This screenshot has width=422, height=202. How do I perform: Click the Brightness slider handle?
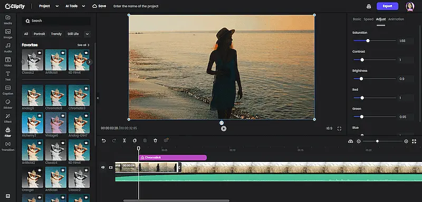pyautogui.click(x=361, y=79)
